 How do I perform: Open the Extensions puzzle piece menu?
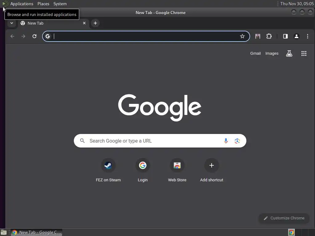coord(269,36)
